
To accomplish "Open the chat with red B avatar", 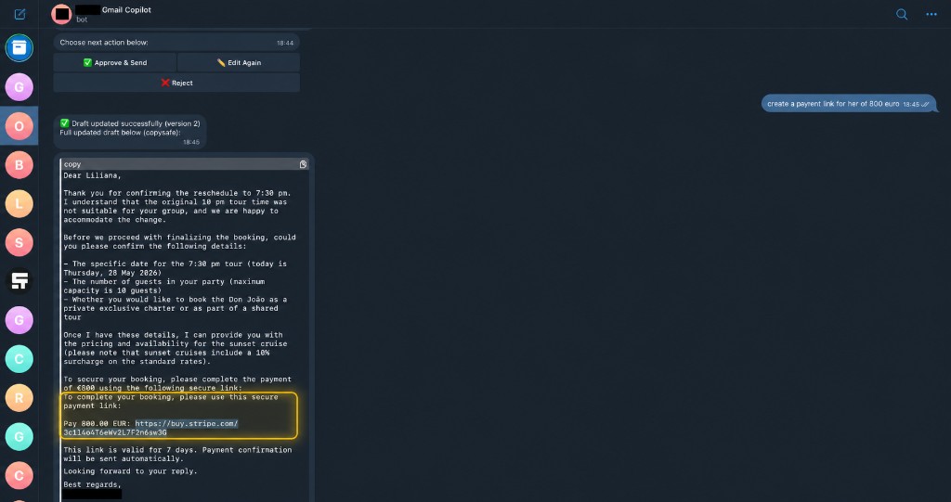I will click(x=20, y=165).
